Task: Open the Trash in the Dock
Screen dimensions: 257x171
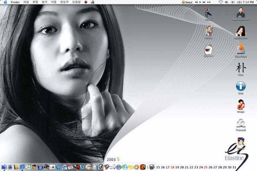Action: 151,167
